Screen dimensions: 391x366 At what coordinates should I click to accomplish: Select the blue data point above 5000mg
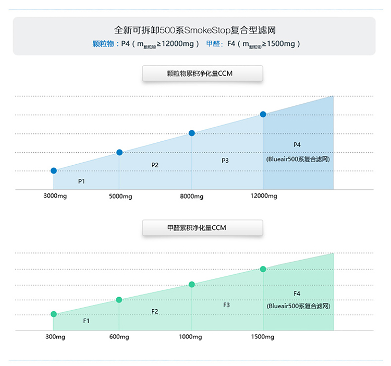(x=119, y=152)
